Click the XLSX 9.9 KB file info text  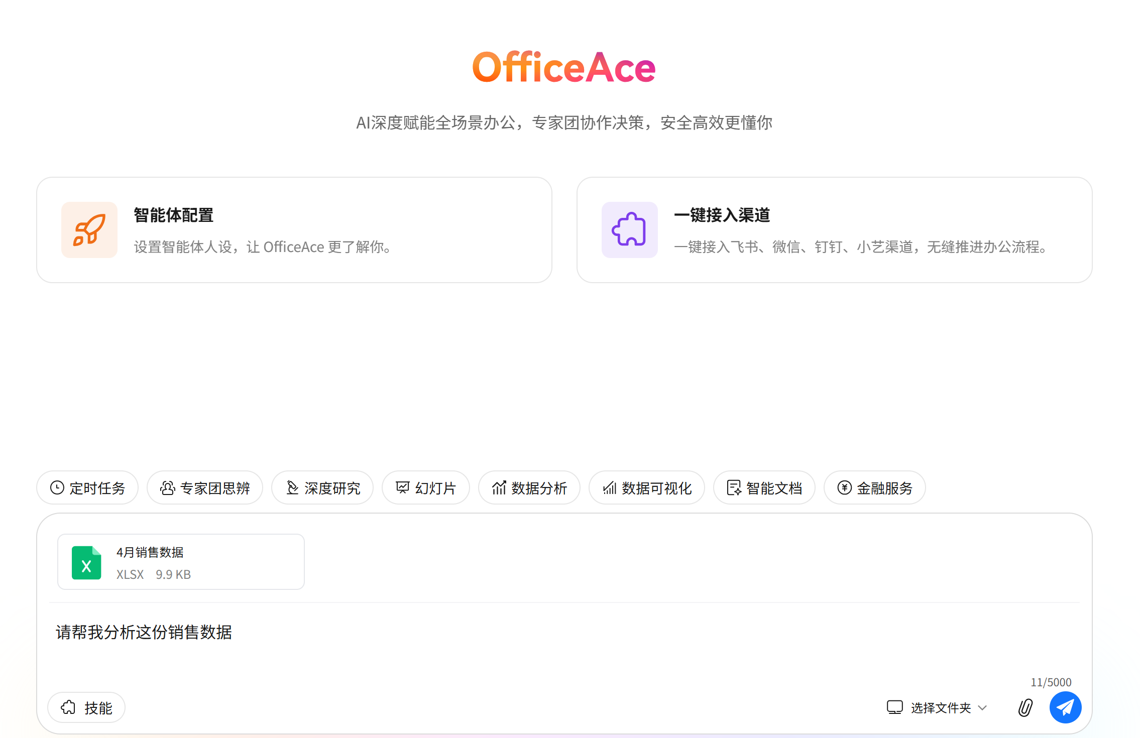[154, 574]
